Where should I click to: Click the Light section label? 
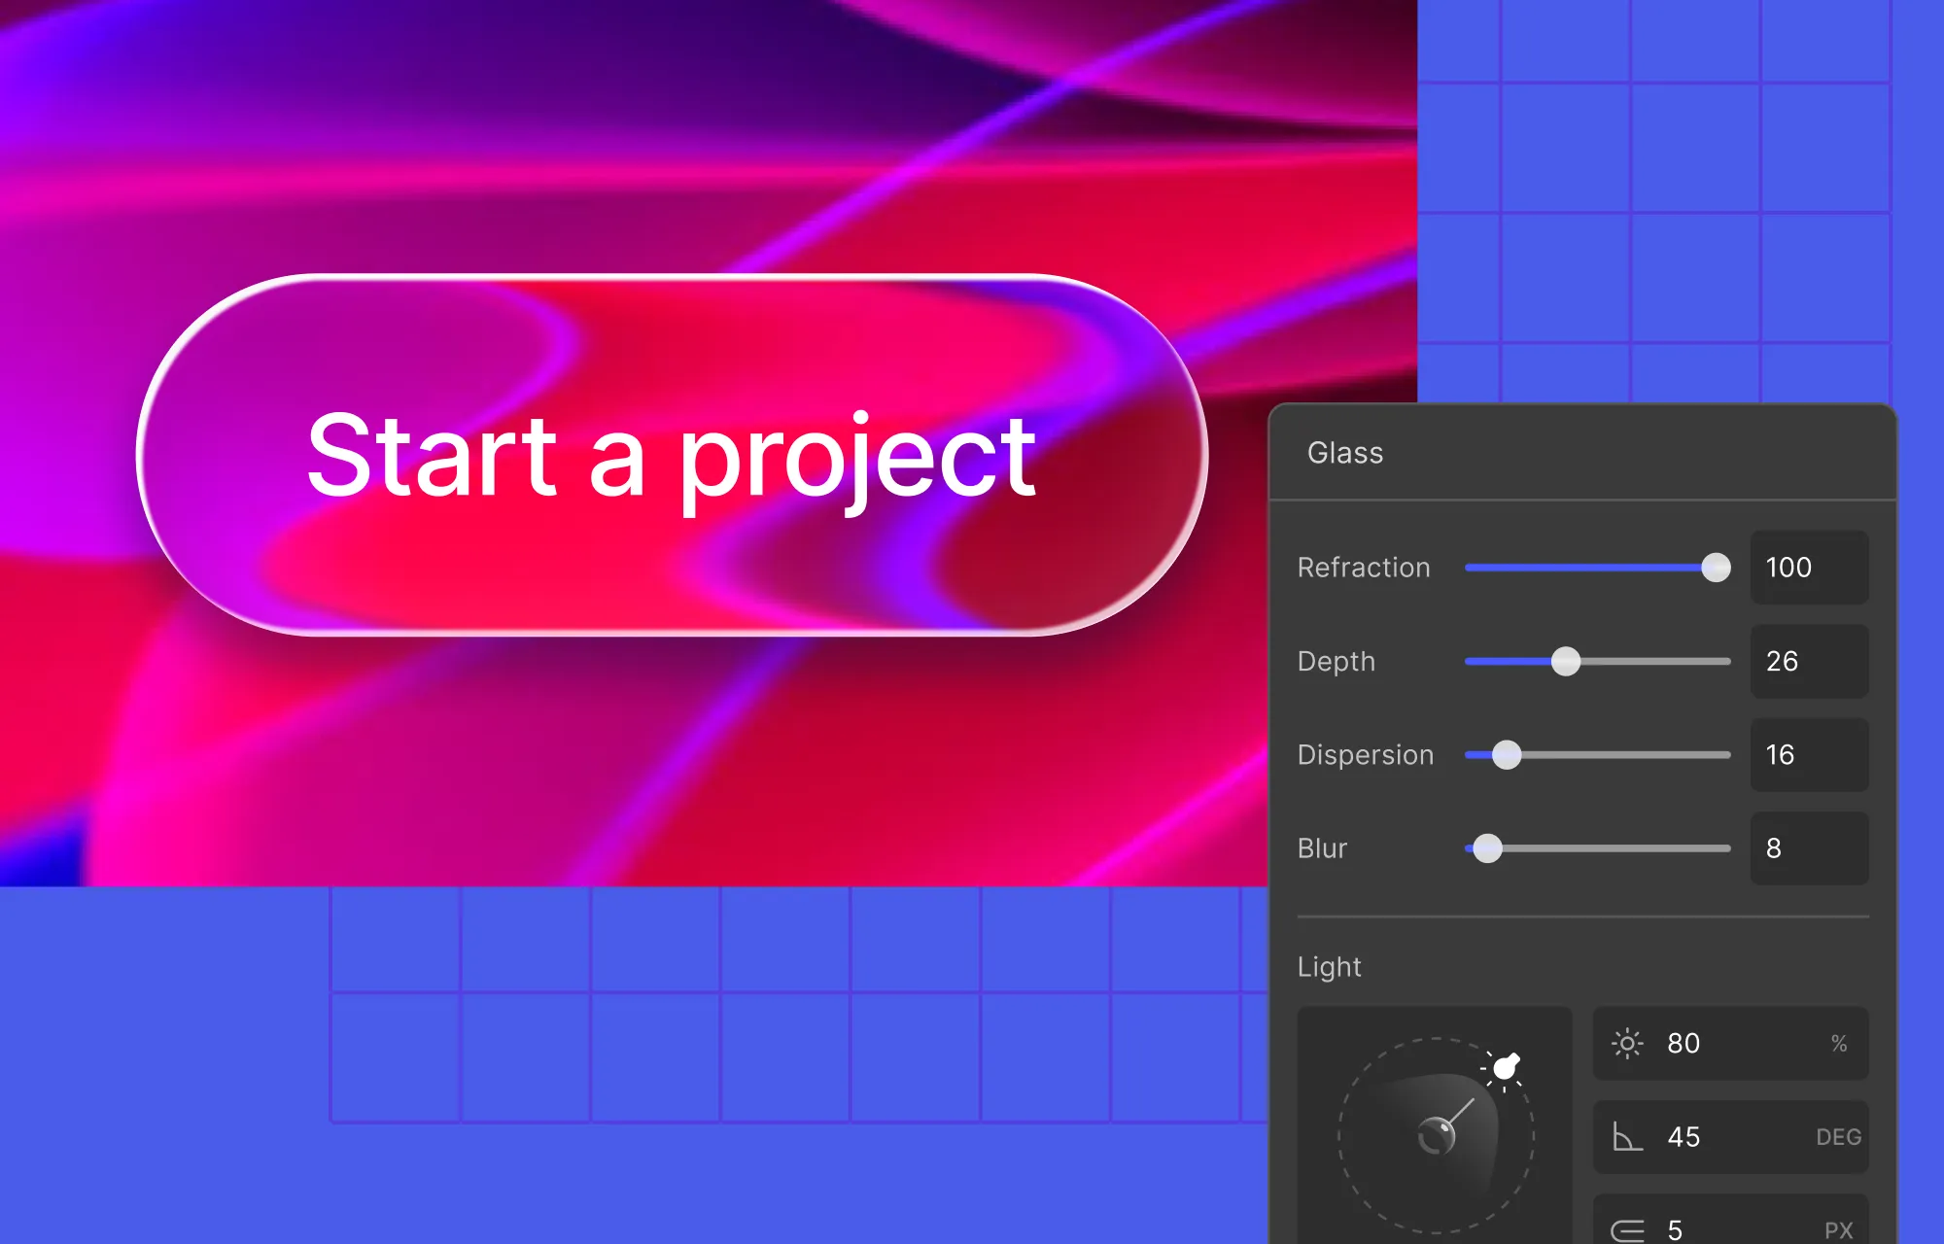(1329, 967)
